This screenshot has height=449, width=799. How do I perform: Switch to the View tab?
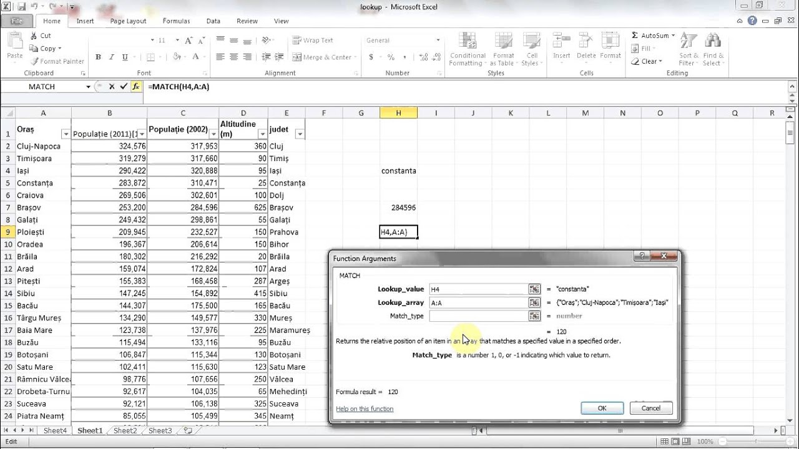281,21
